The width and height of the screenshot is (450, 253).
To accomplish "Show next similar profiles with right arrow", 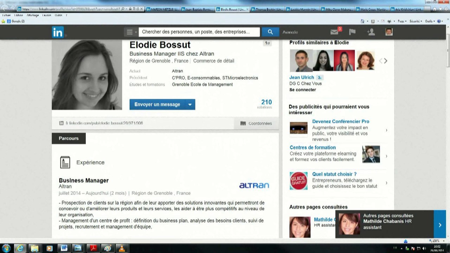I will 386,61.
